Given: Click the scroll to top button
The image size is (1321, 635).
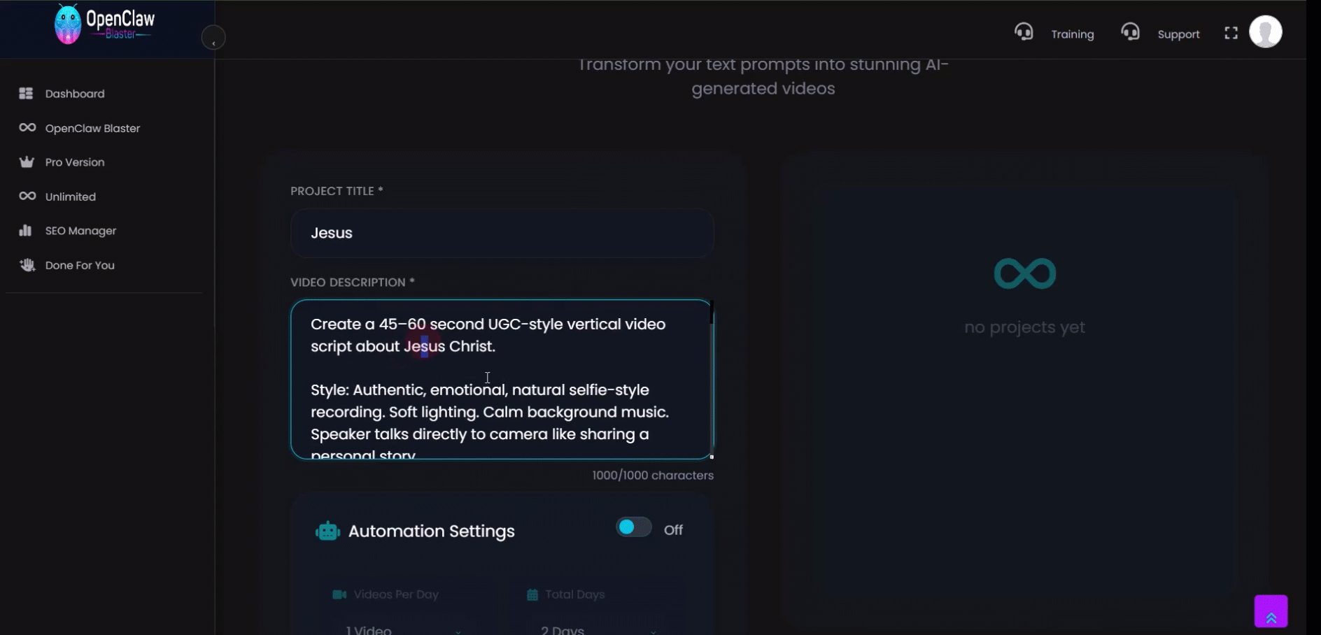Looking at the screenshot, I should point(1271,611).
